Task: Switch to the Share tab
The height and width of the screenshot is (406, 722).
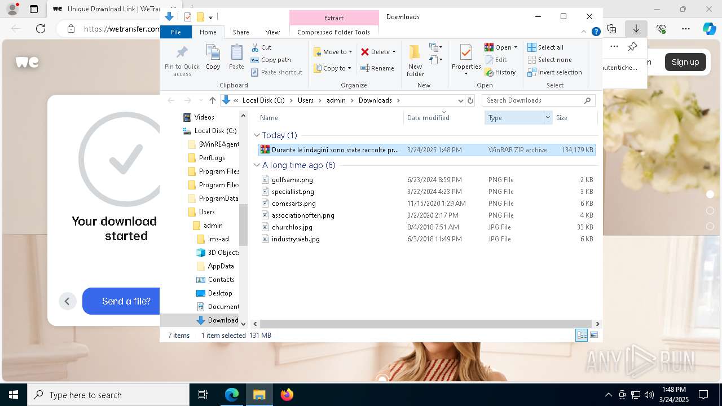Action: (241, 32)
